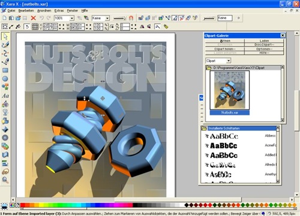
Task: Open the Datei menu
Action: tap(11, 11)
